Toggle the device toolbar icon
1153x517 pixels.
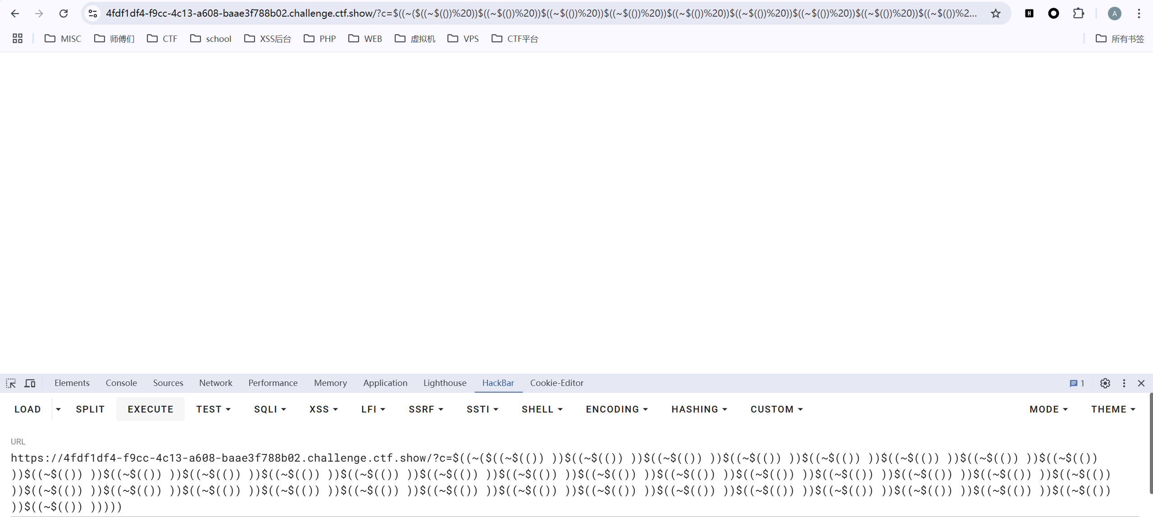pos(30,383)
